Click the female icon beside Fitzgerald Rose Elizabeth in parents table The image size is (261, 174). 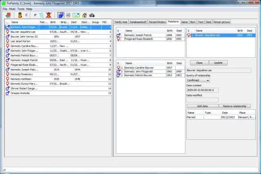click(118, 39)
